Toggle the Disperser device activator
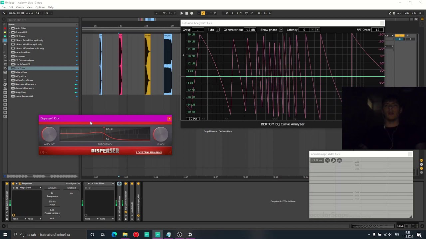This screenshot has height=239, width=426. point(13,184)
